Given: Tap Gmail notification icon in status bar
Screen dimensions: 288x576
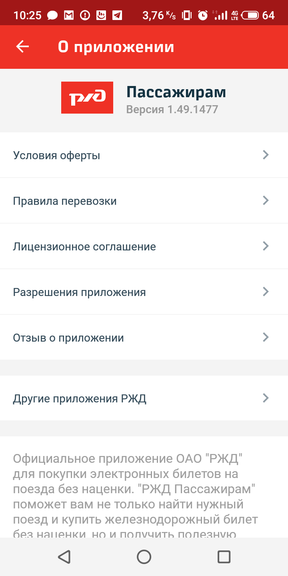Looking at the screenshot, I should click(69, 15).
